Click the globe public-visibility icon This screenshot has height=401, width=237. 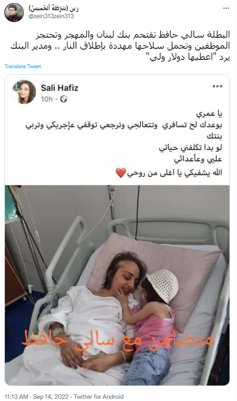coord(64,99)
